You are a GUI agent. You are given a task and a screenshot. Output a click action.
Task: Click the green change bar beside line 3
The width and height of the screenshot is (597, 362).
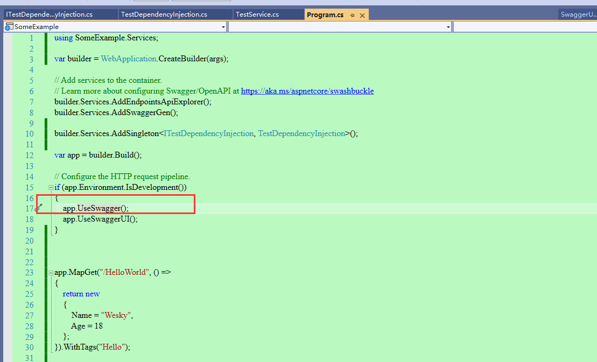[x=46, y=59]
